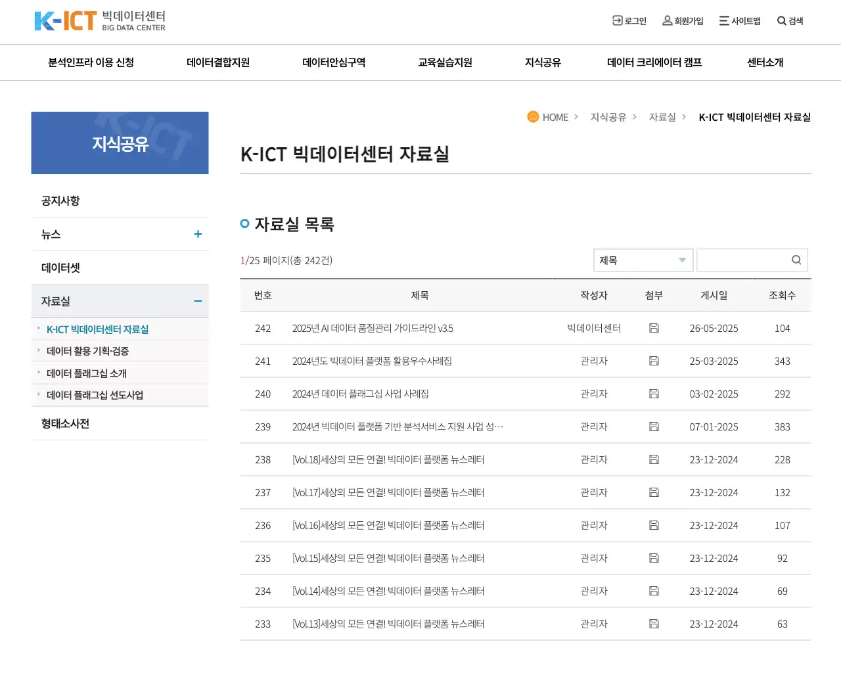Open 데이터안심구역 menu
Image resolution: width=841 pixels, height=673 pixels.
[x=334, y=62]
